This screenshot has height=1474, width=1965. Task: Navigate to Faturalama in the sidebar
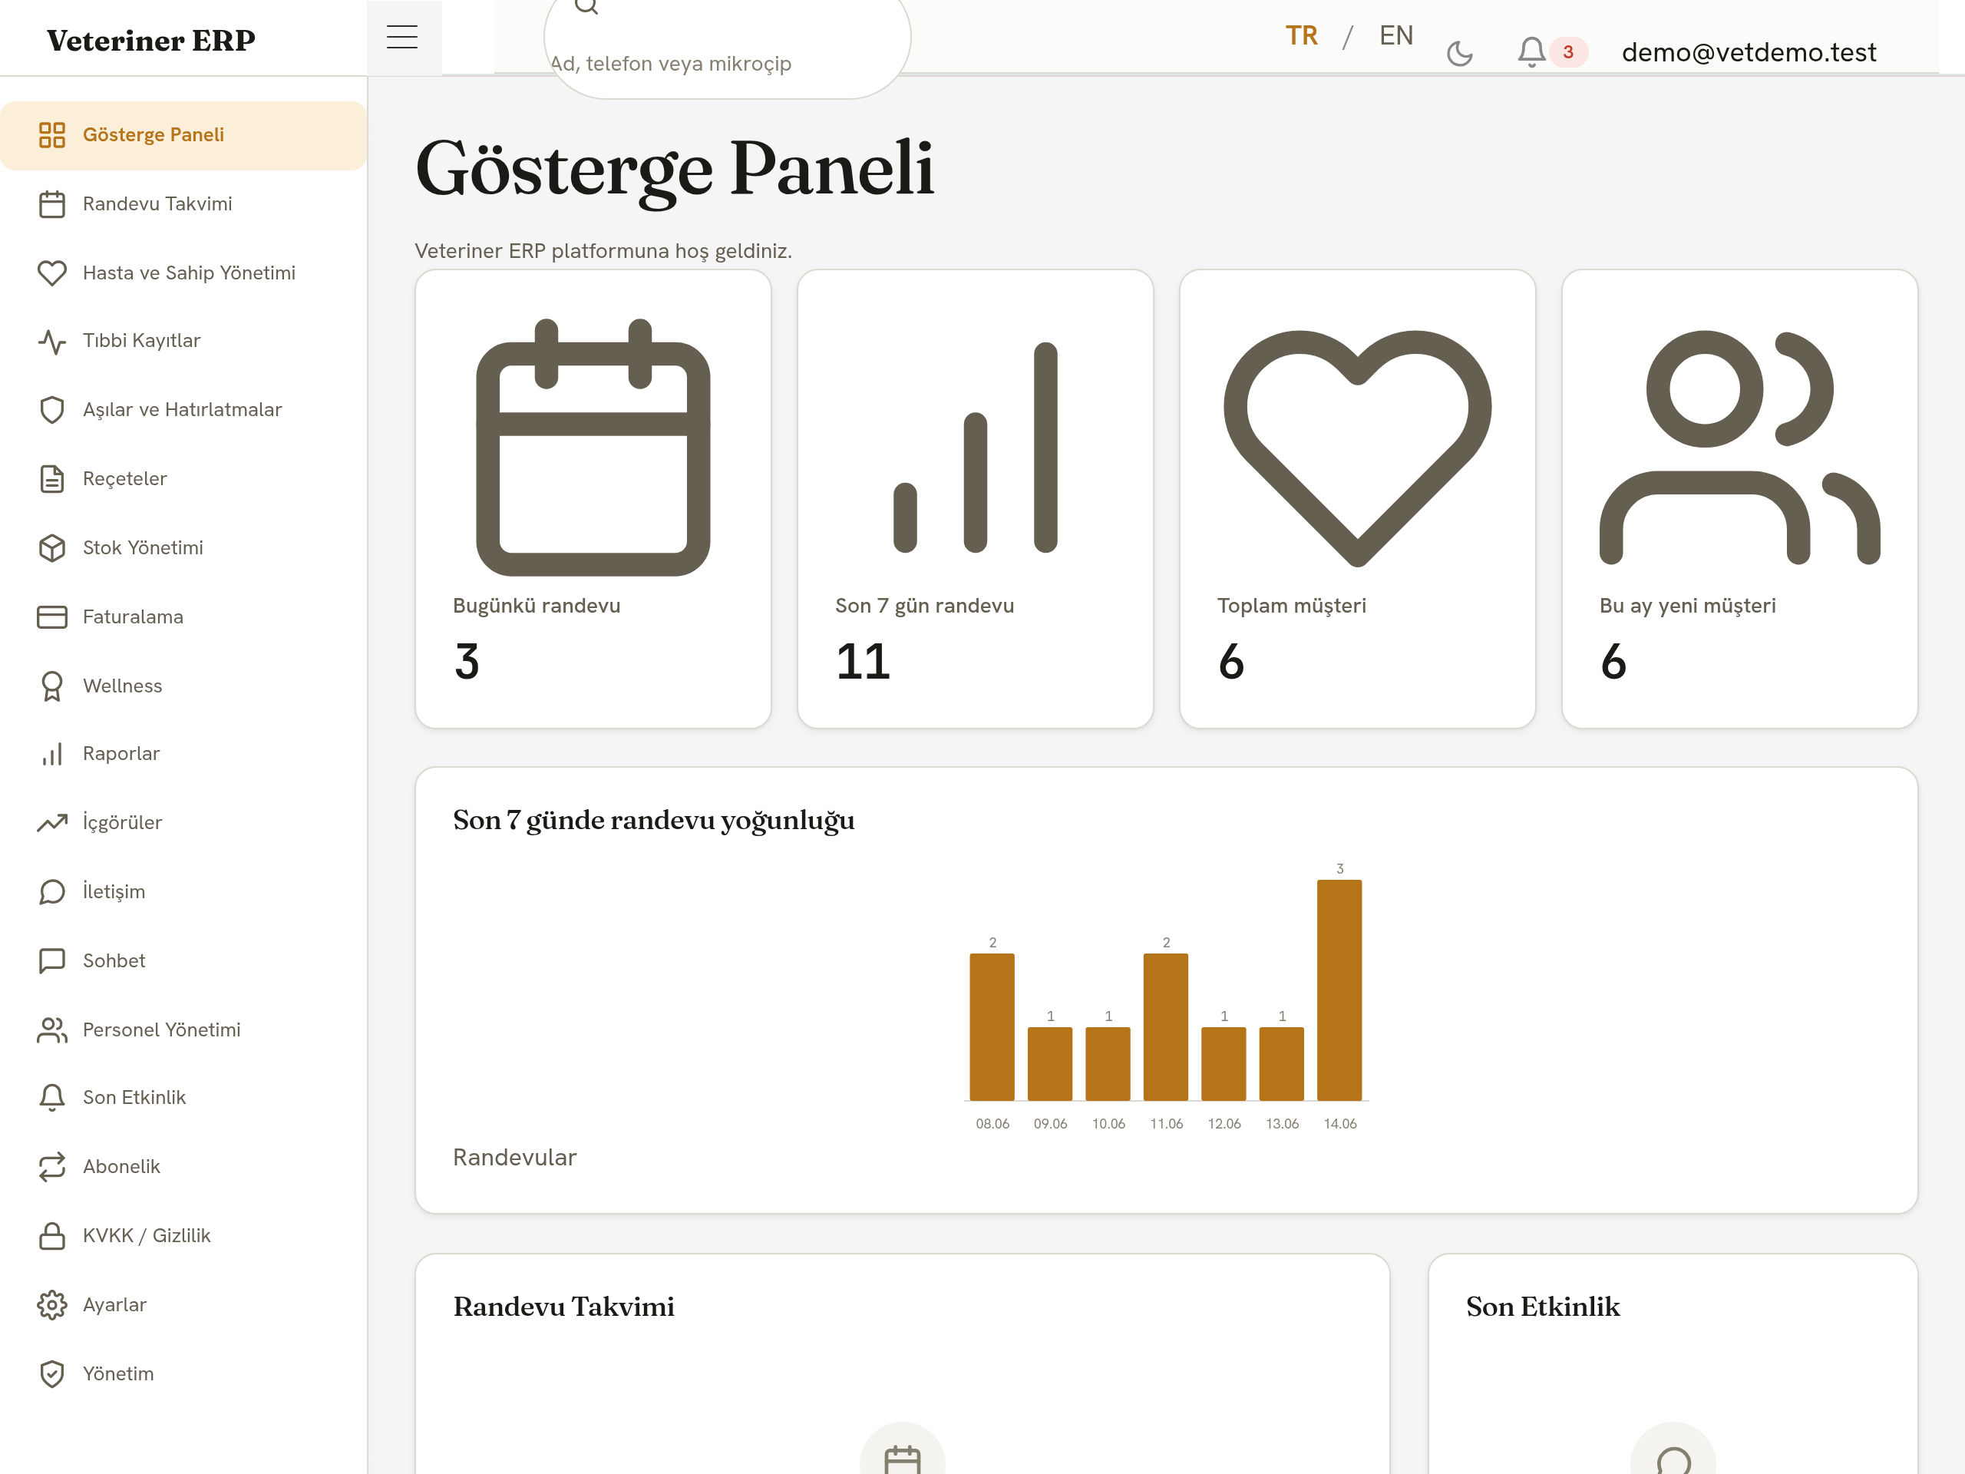[x=184, y=616]
